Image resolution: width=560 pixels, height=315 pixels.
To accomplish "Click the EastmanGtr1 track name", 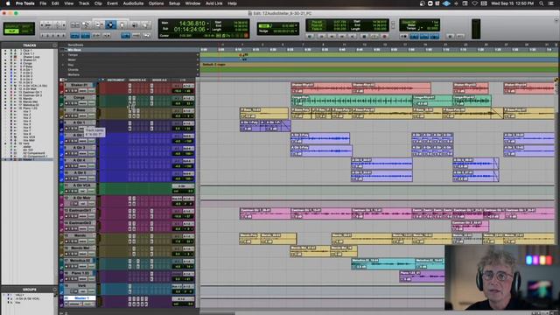I will pyautogui.click(x=80, y=210).
